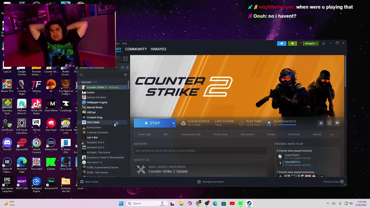Switch library to grid view icon
This screenshot has height=208, width=370.
click(125, 59)
